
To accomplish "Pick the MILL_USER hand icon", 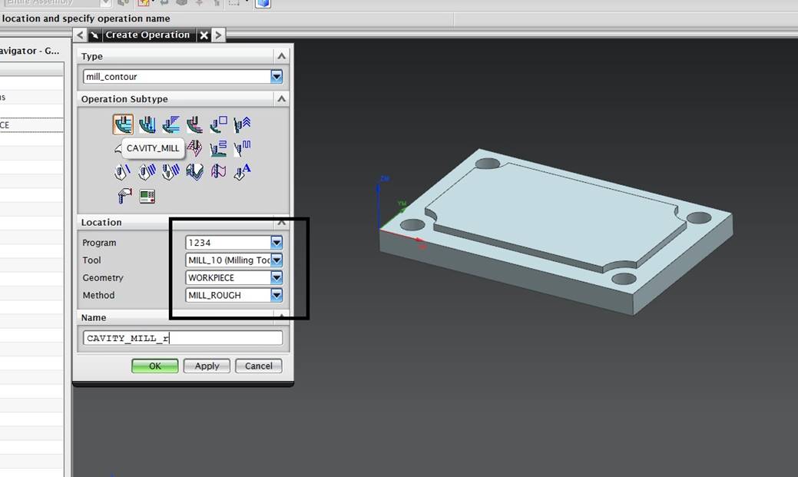I will click(x=124, y=196).
